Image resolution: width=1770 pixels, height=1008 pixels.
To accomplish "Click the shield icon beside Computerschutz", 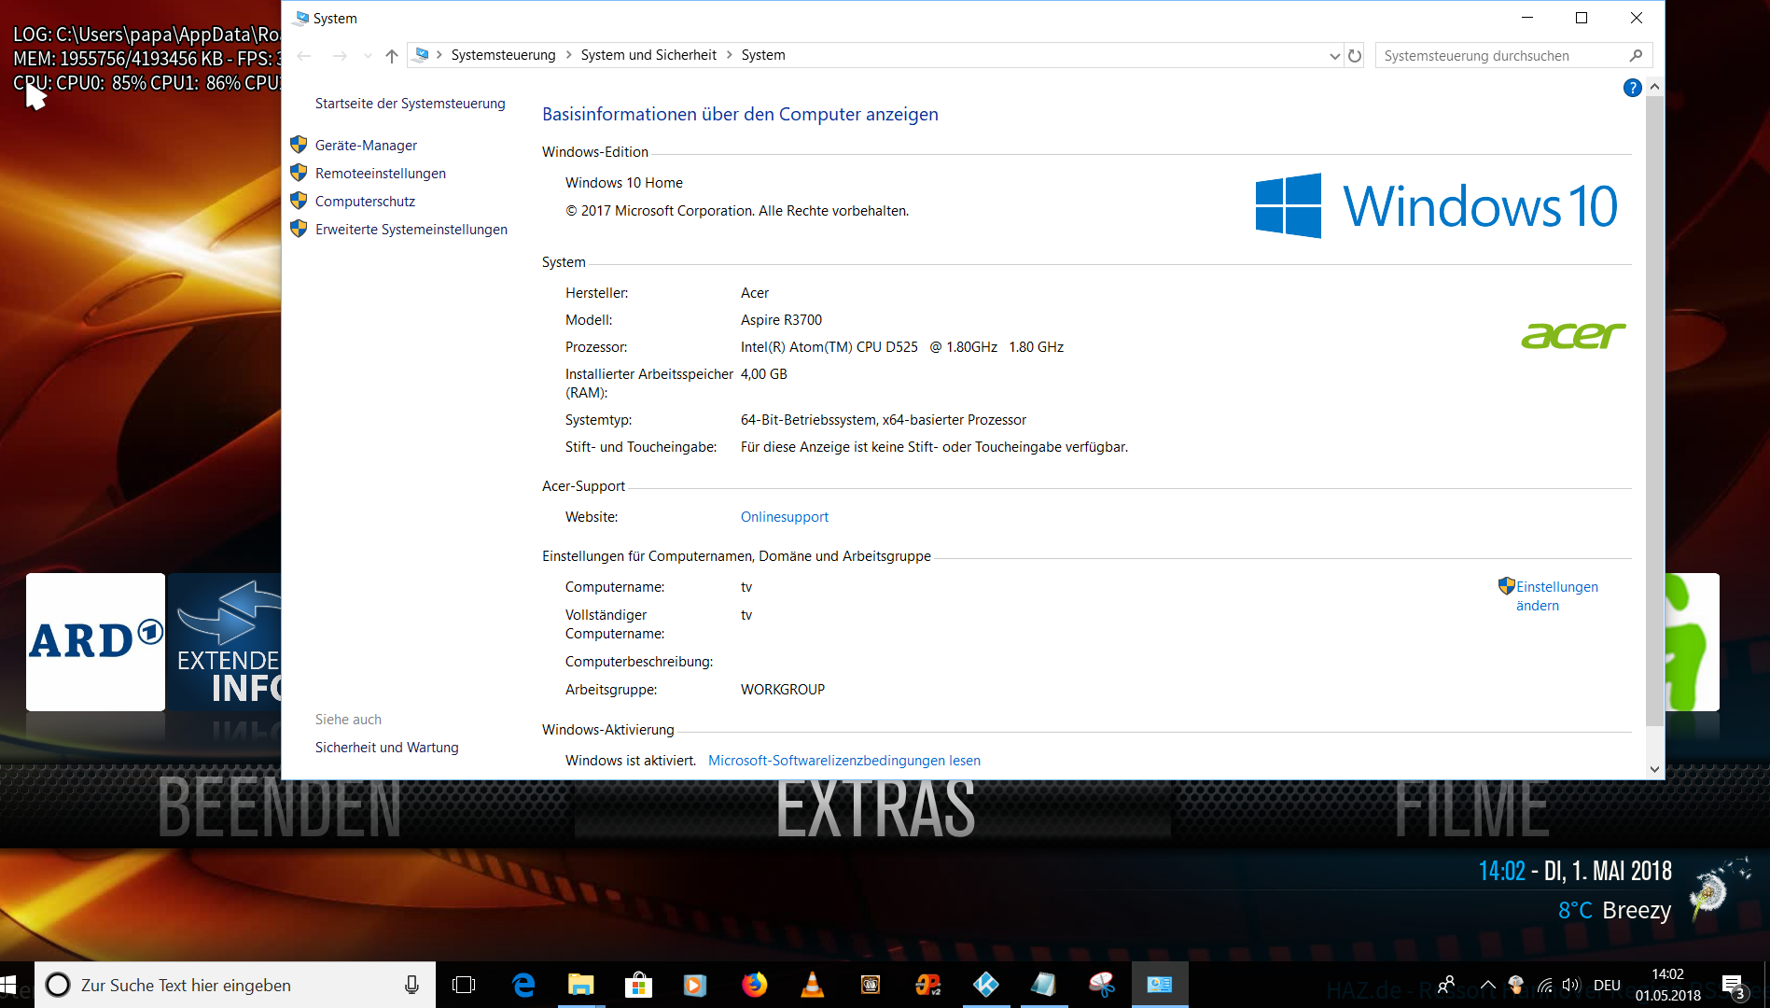I will [x=299, y=201].
